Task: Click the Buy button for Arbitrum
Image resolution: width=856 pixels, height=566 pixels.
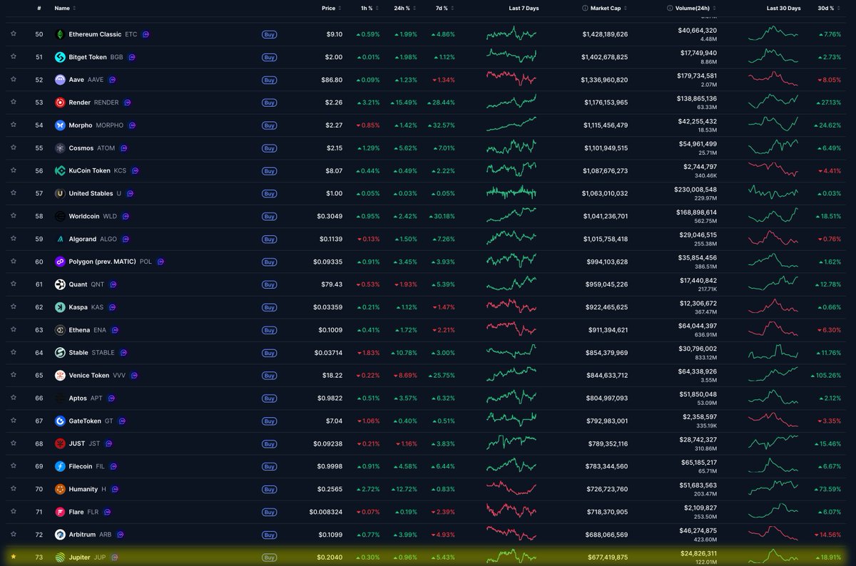Action: coord(269,535)
